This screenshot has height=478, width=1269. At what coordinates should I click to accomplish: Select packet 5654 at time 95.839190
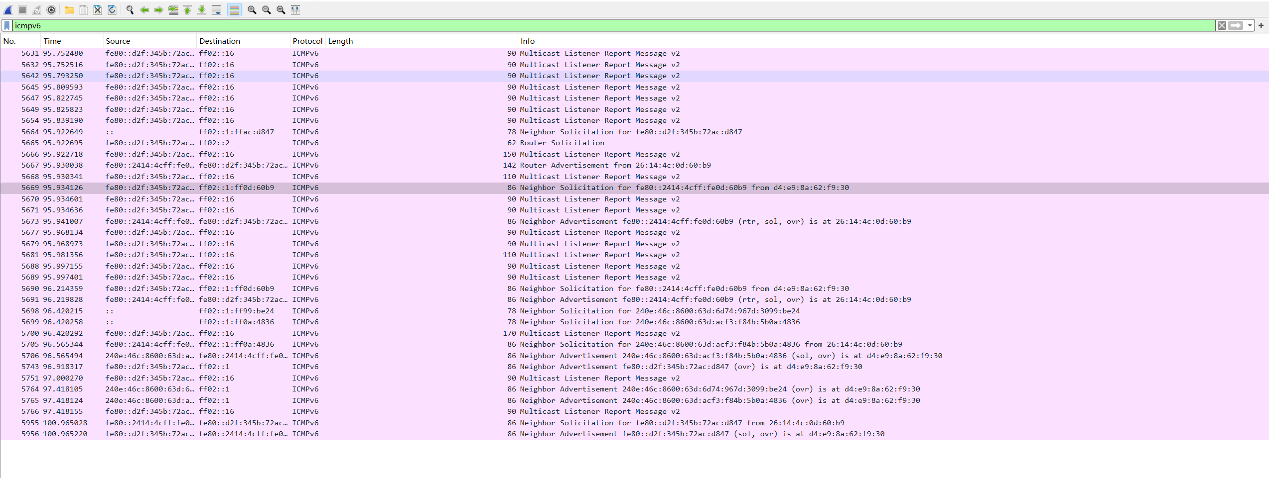634,120
